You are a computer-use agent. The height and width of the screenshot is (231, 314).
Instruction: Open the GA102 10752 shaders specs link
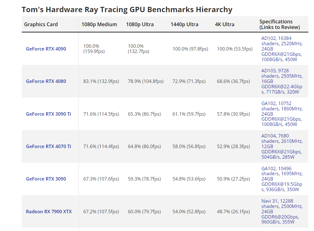(282, 114)
